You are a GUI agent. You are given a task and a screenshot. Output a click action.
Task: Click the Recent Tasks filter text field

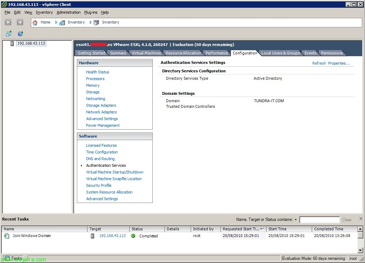click(319, 220)
